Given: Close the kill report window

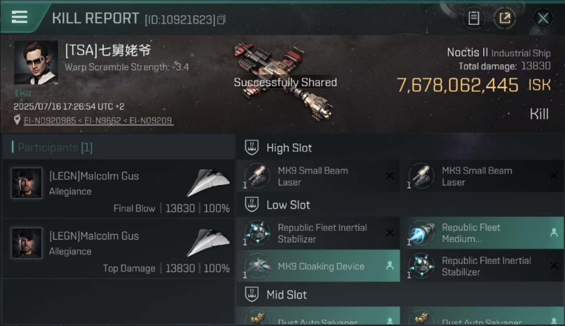Looking at the screenshot, I should [x=543, y=18].
